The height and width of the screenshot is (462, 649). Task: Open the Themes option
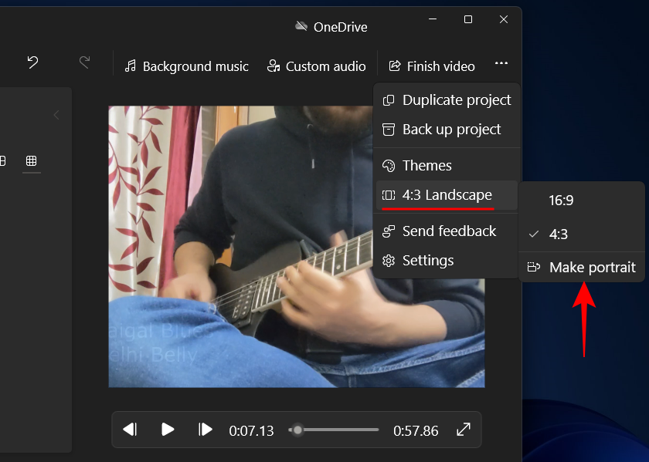(x=426, y=165)
